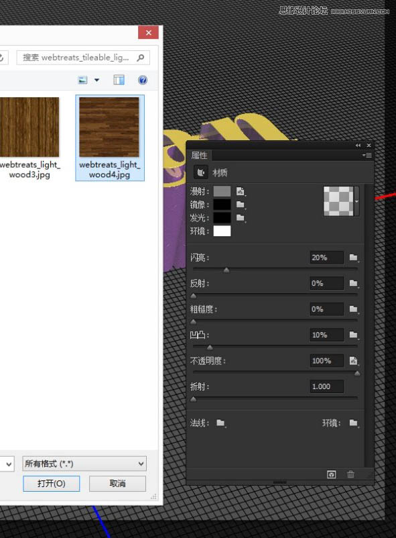Open the shine (闪亮) texture folder icon

click(x=354, y=258)
